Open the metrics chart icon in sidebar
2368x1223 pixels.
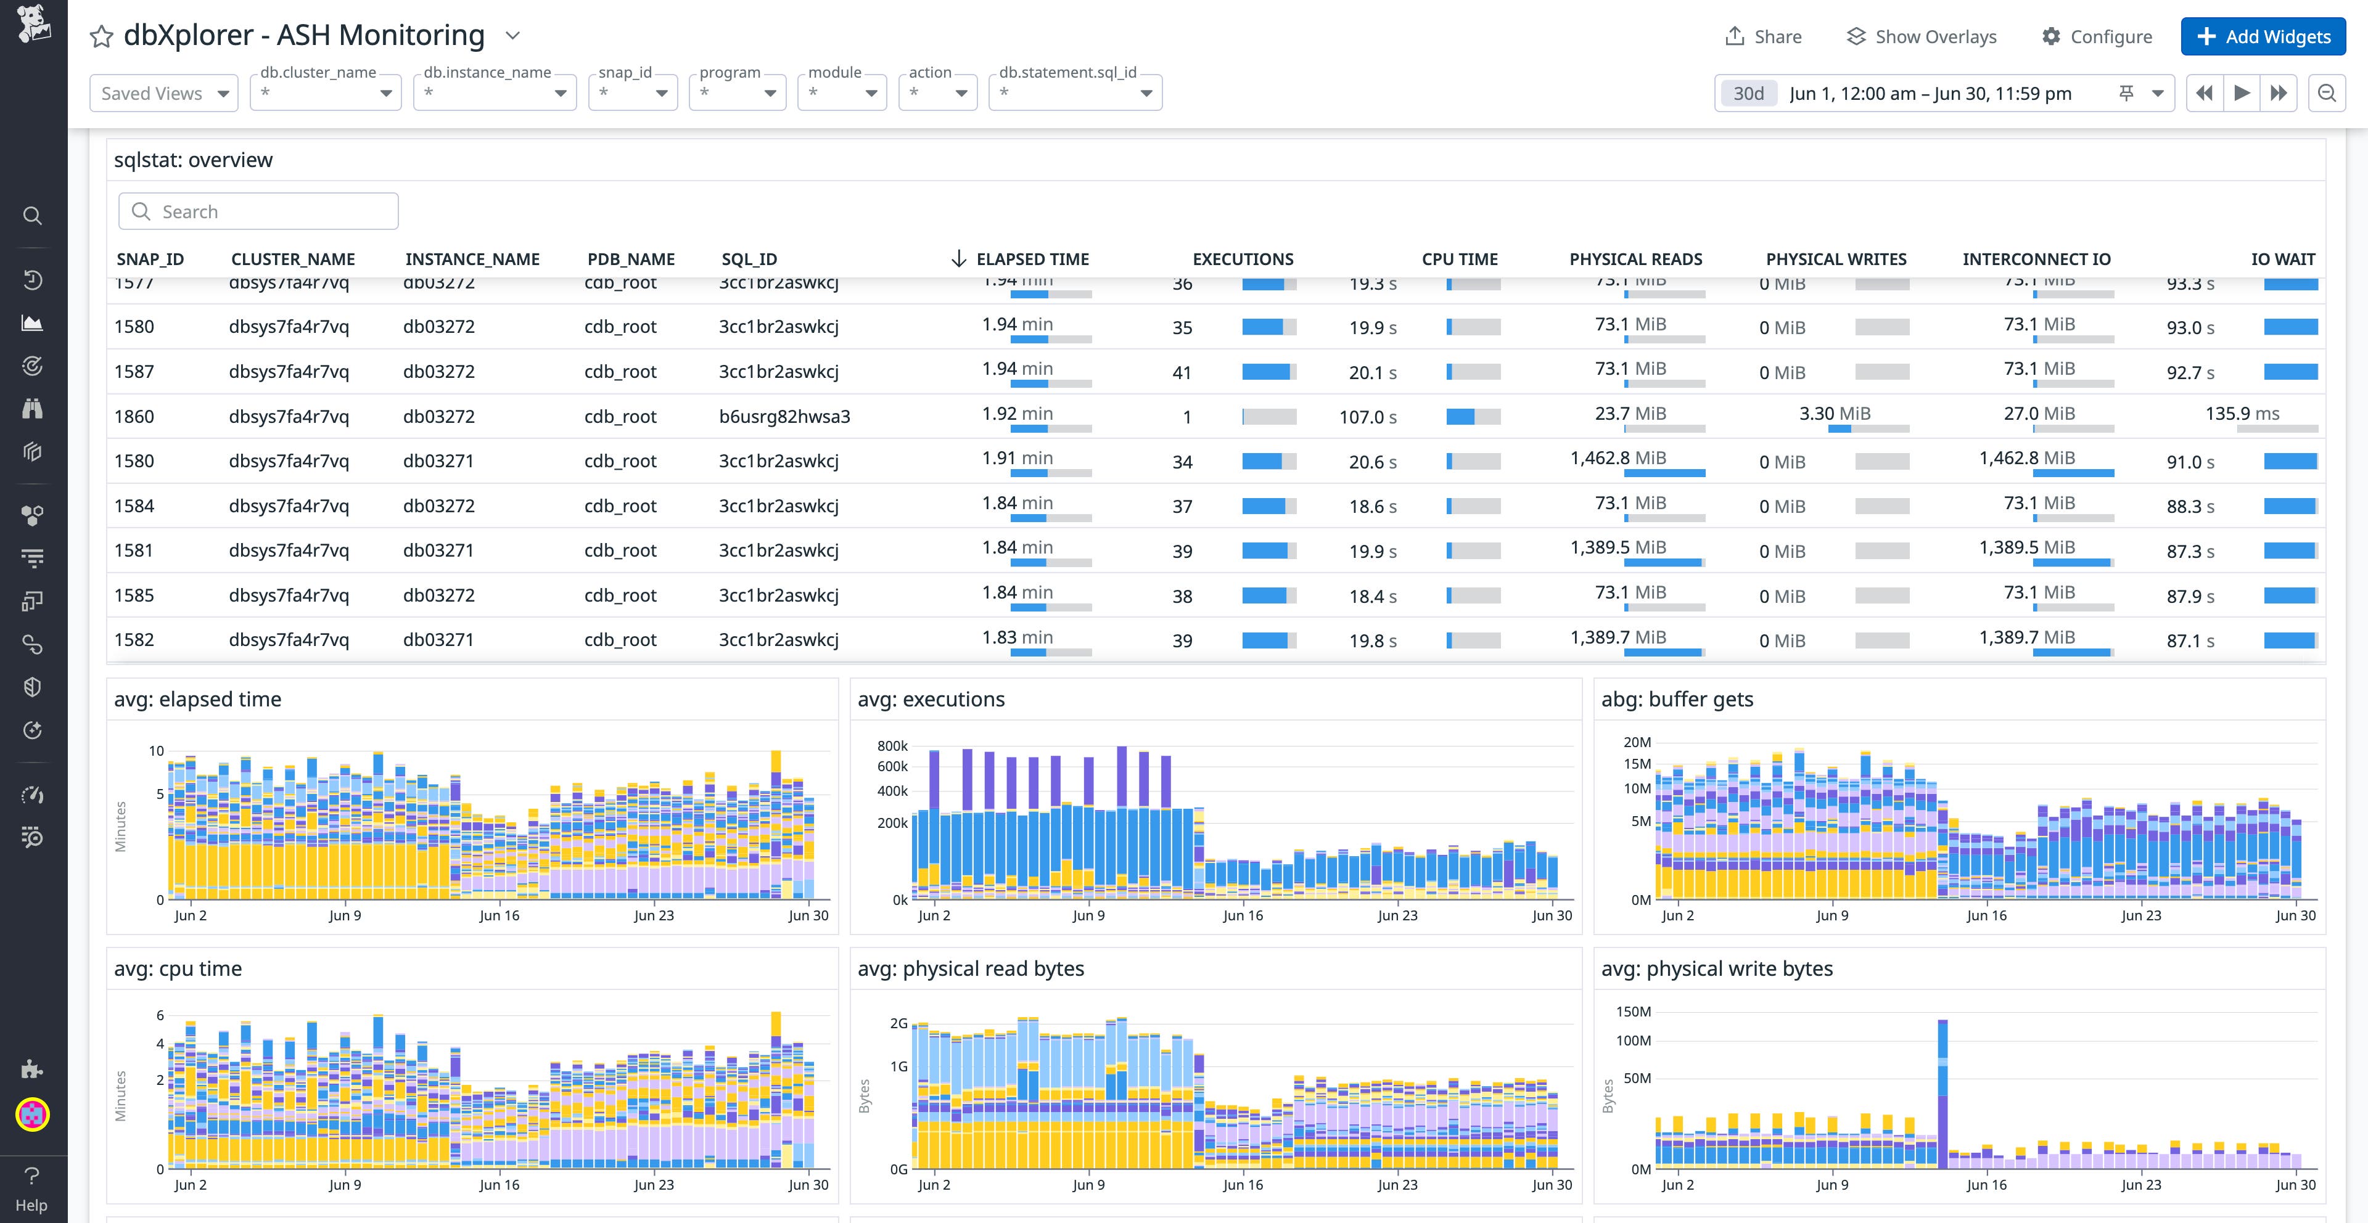33,322
